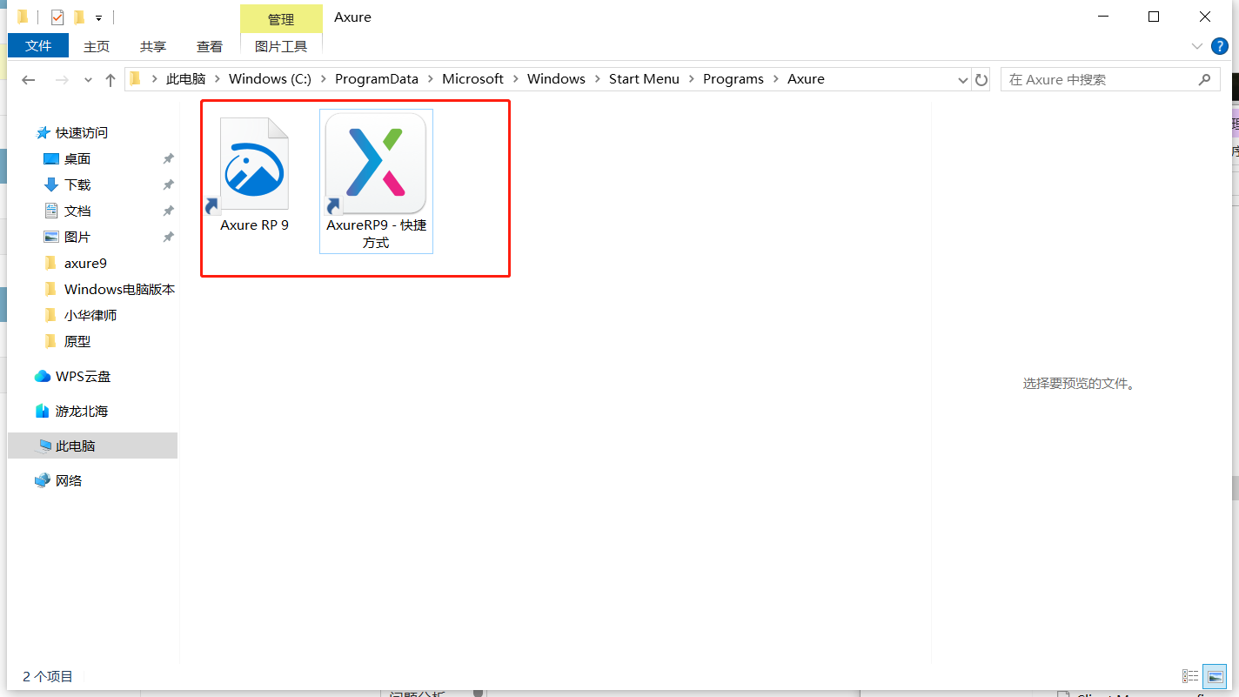Unpin 图片 using its pin icon
Image resolution: width=1239 pixels, height=697 pixels.
tap(168, 237)
